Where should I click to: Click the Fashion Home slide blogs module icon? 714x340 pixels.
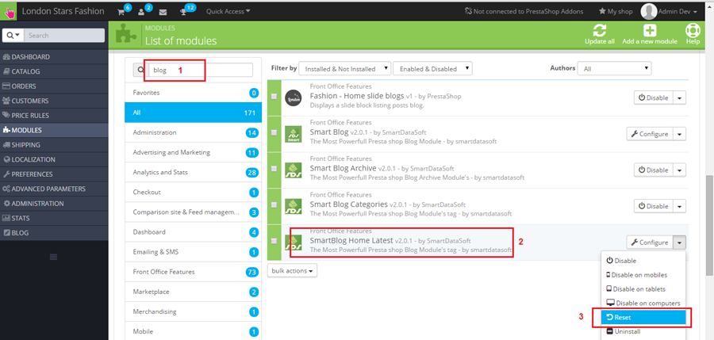click(x=294, y=97)
